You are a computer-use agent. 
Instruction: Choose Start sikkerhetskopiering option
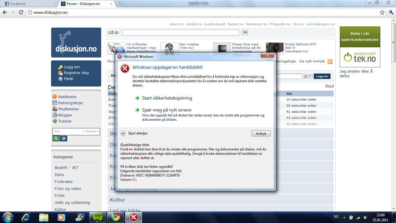pos(167,98)
